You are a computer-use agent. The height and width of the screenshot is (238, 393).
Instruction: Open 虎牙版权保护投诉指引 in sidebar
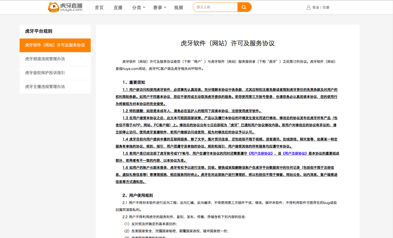[55, 73]
